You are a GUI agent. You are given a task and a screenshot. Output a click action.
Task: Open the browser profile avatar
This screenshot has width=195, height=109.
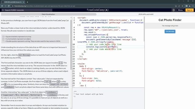tap(190, 6)
